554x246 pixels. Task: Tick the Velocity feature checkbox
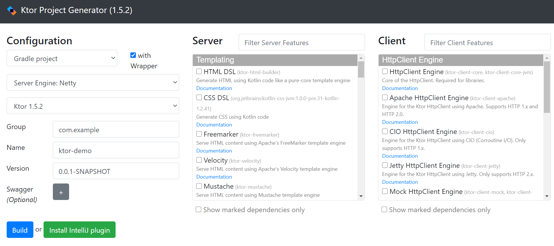click(199, 160)
